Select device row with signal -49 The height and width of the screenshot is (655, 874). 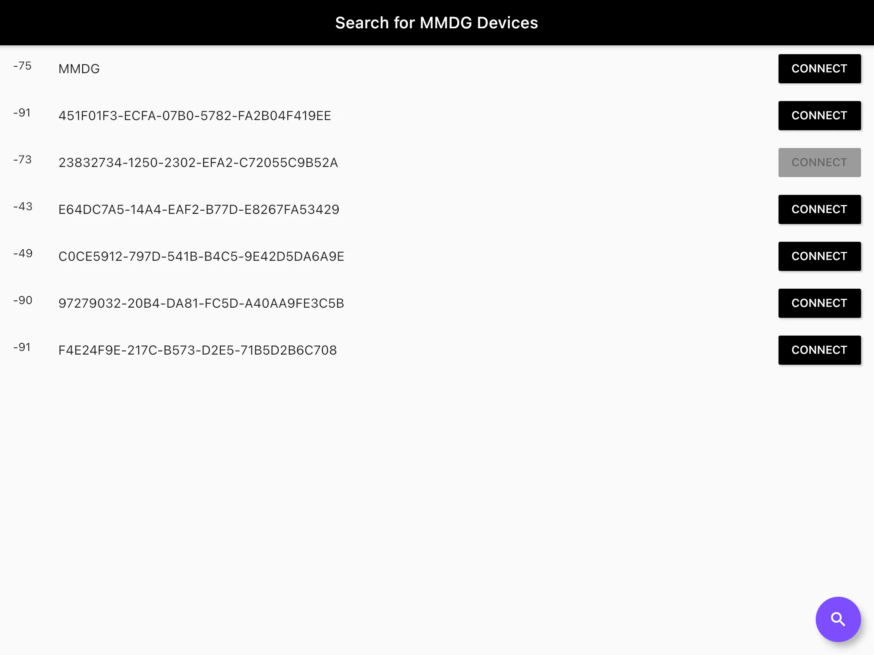click(437, 256)
